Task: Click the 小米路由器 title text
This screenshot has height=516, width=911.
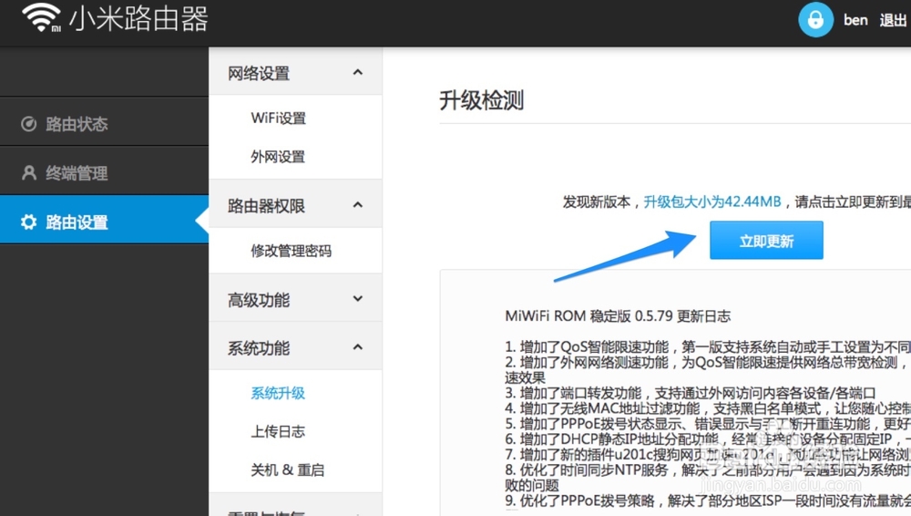Action: tap(138, 18)
